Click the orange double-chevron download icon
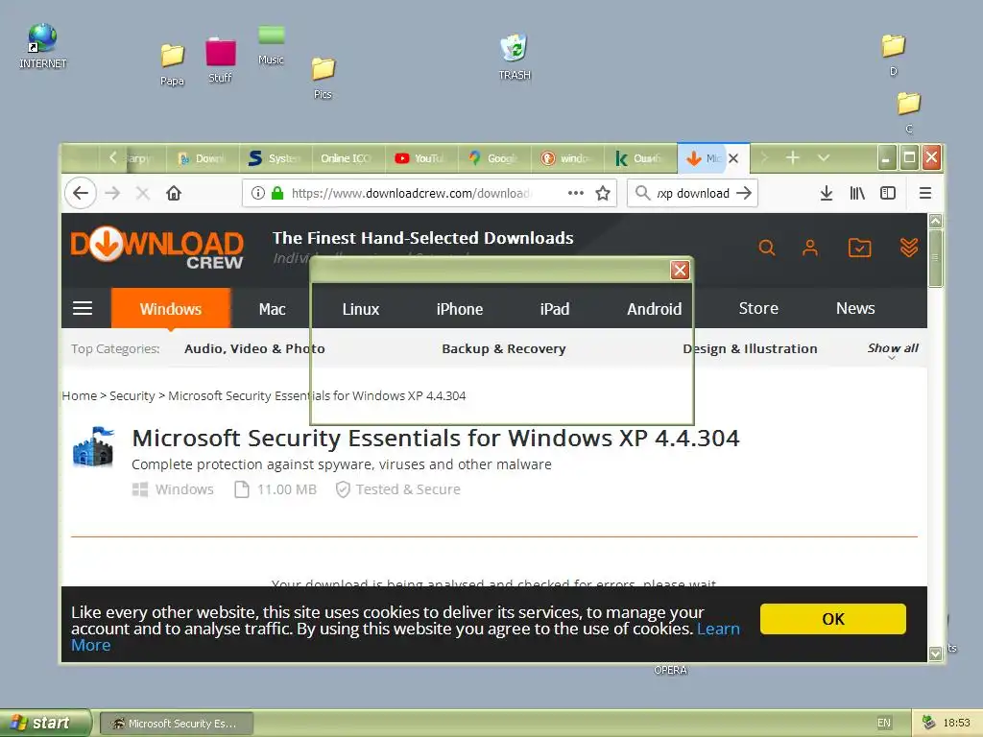The image size is (983, 737). pyautogui.click(x=909, y=248)
